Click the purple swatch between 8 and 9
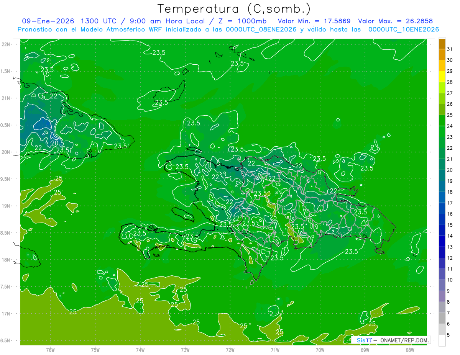The width and height of the screenshot is (460, 355). pyautogui.click(x=442, y=296)
